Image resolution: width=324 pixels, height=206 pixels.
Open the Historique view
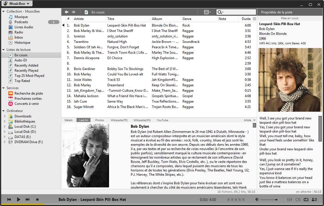tap(22, 43)
